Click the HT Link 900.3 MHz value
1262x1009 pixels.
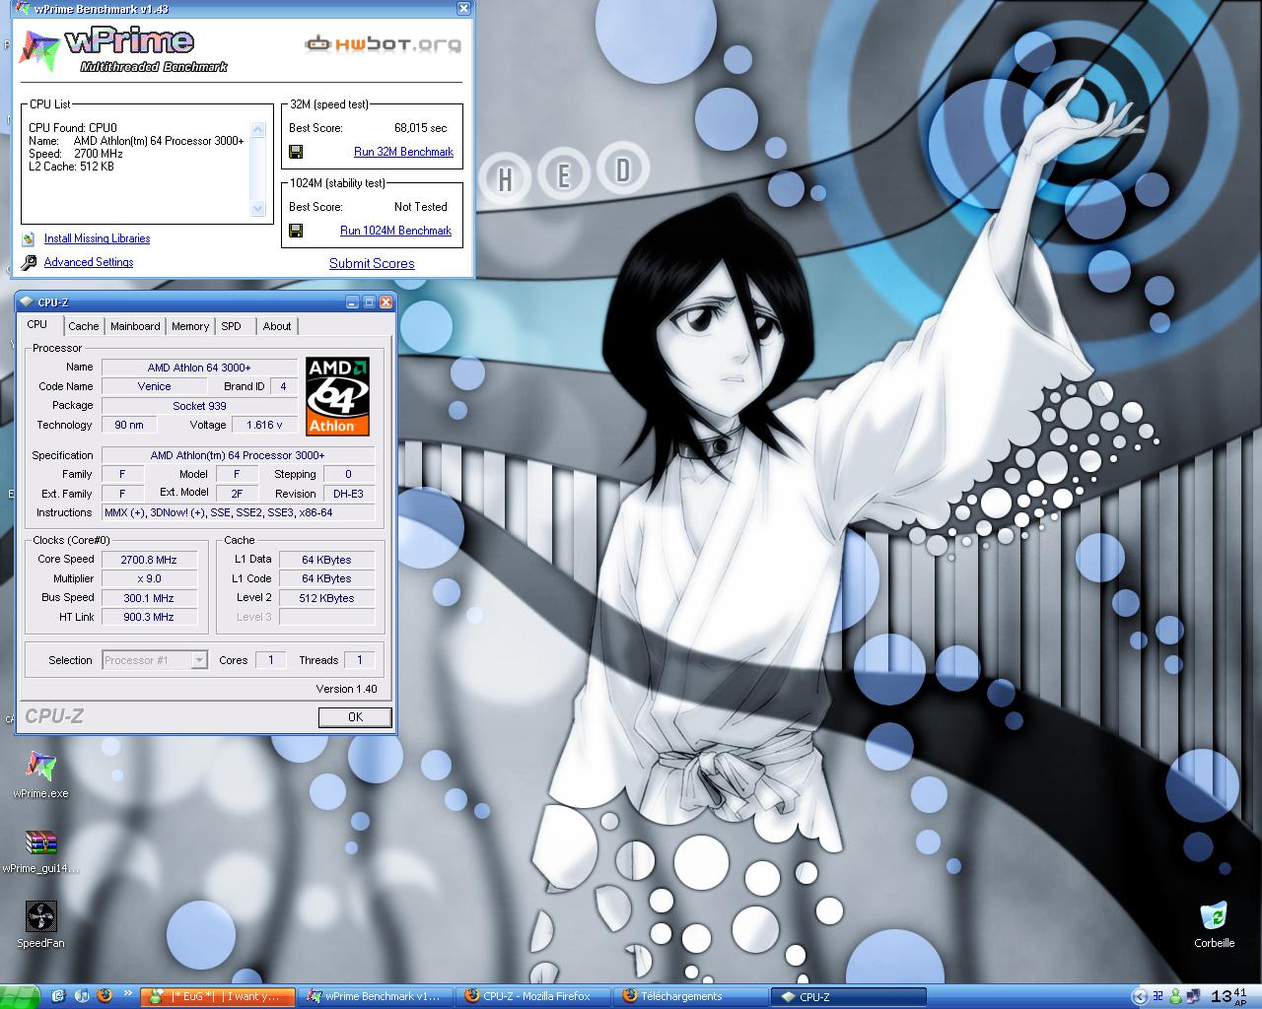[149, 617]
